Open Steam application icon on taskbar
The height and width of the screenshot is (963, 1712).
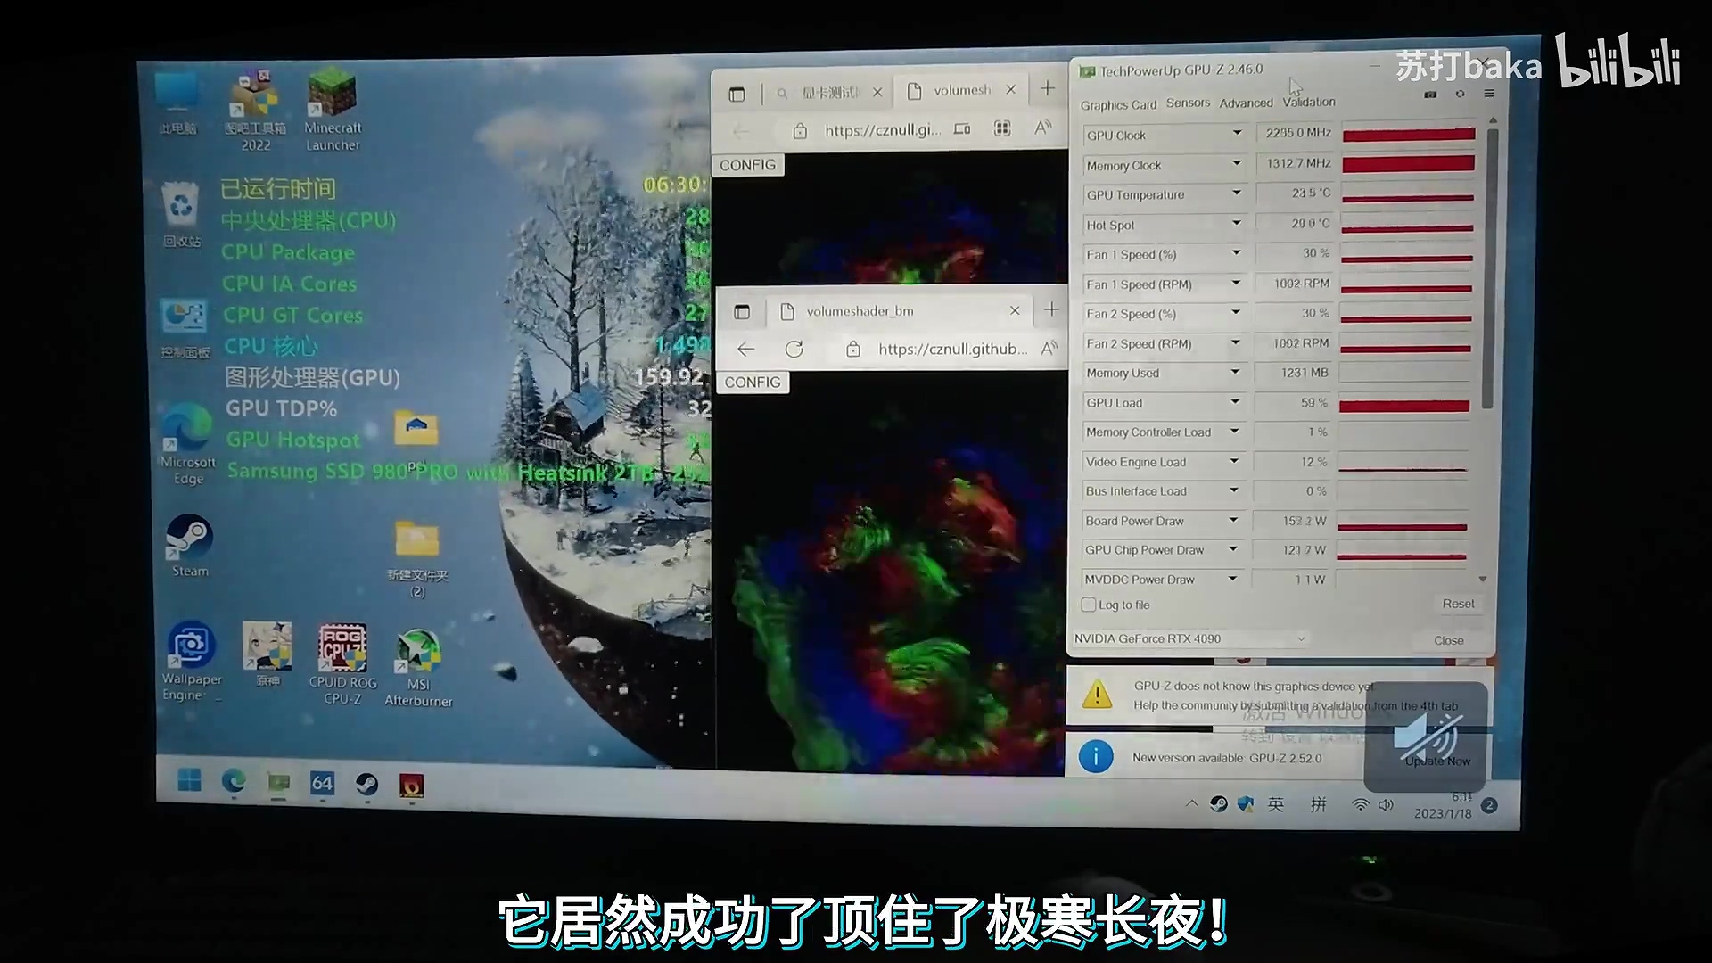pos(366,783)
